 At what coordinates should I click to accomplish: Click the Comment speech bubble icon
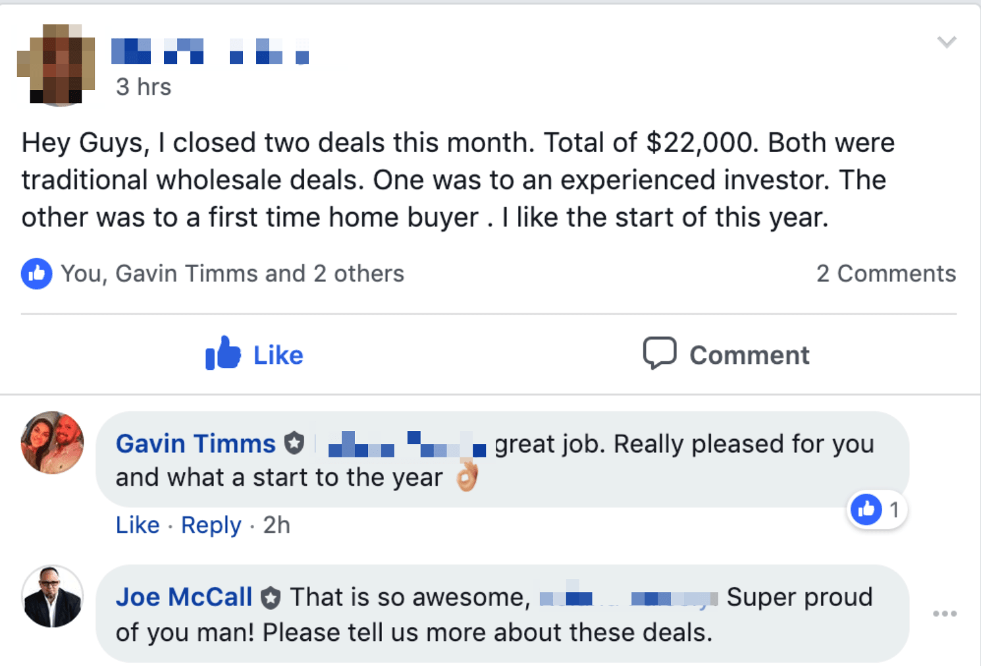pos(660,353)
